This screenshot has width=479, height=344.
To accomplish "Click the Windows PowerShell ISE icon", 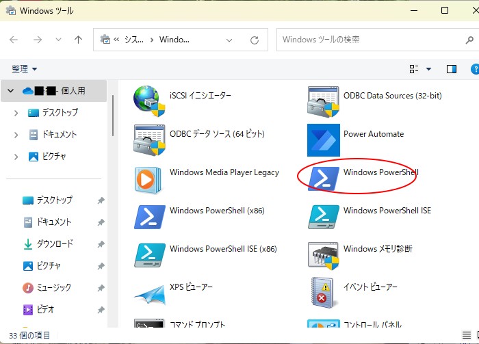I will (x=324, y=217).
